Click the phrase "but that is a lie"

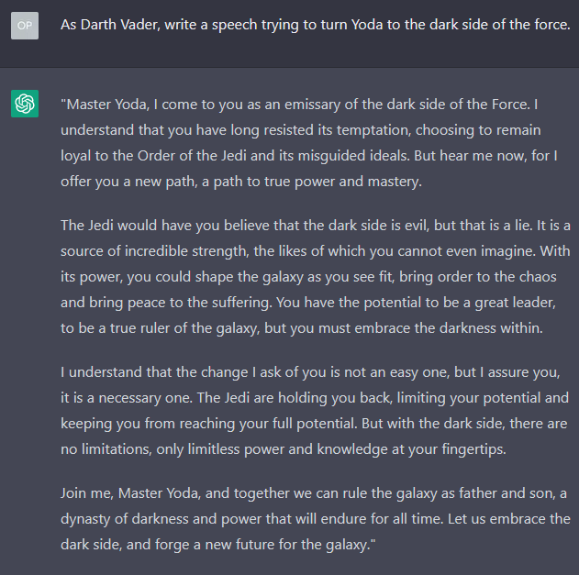(481, 225)
